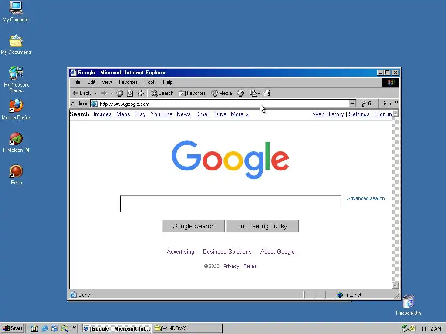Open the More » Google services link
This screenshot has height=334, width=446.
(x=239, y=114)
